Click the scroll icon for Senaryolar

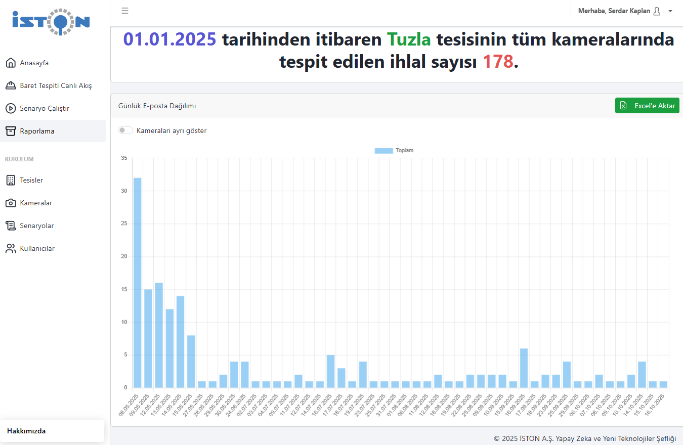11,226
